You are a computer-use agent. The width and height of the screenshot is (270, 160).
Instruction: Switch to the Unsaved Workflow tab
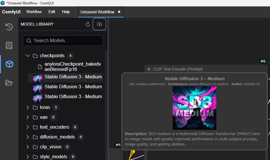click(101, 12)
